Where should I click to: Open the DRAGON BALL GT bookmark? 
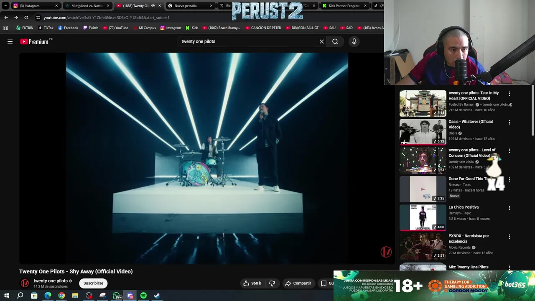click(x=302, y=28)
